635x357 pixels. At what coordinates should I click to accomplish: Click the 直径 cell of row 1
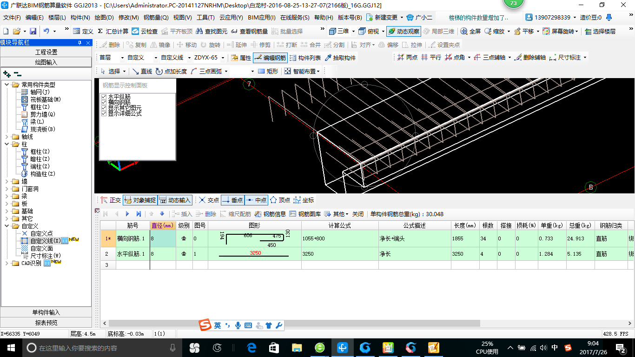163,238
